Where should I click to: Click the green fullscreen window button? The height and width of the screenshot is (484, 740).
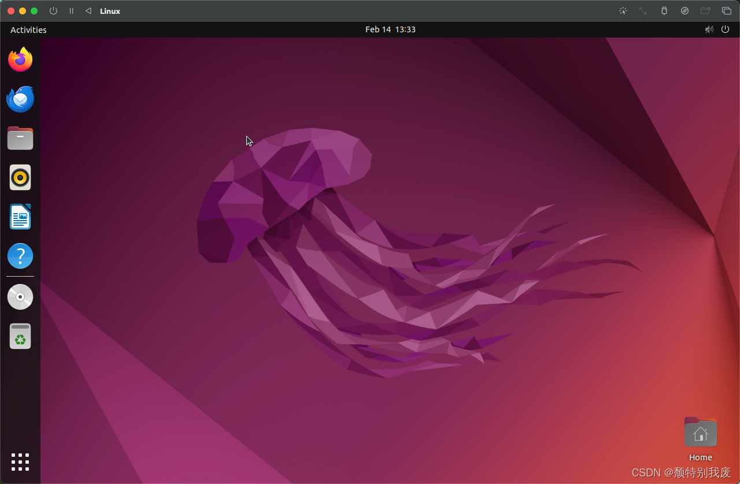[x=34, y=11]
